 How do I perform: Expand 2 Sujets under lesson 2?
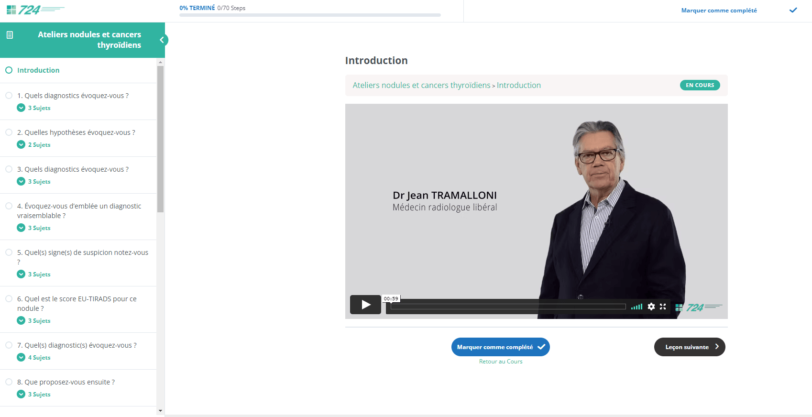33,145
